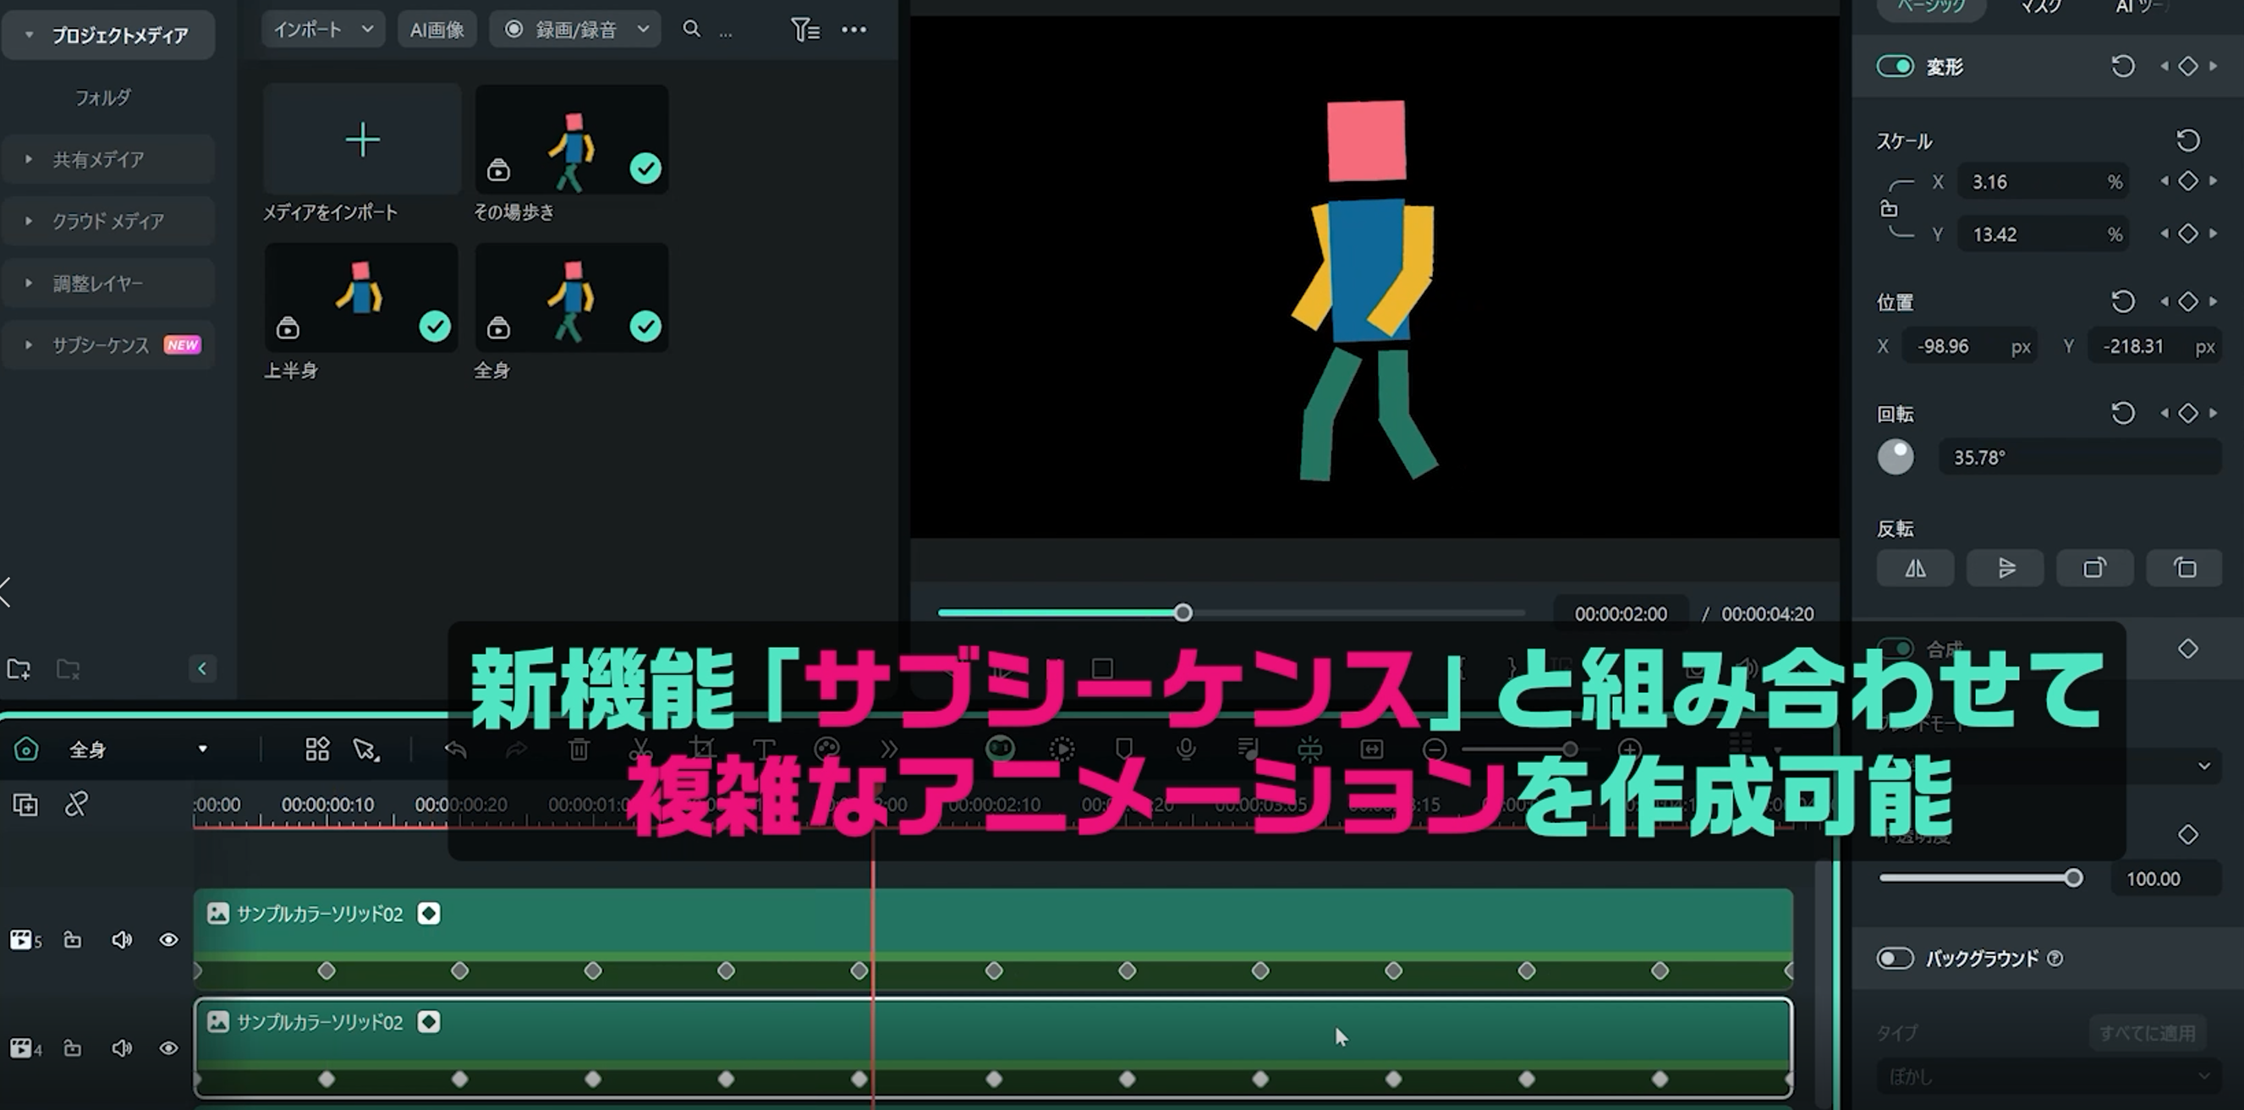The width and height of the screenshot is (2244, 1110).
Task: Click the AI画像 button
Action: (x=436, y=30)
